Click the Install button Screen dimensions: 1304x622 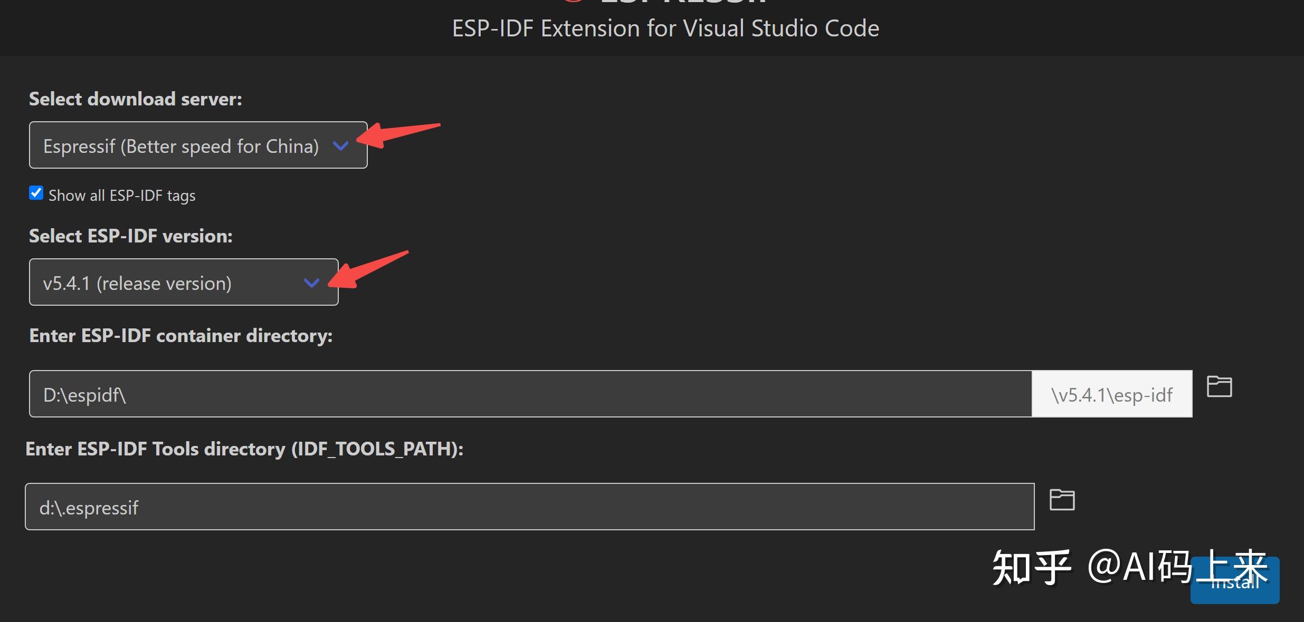pos(1235,590)
